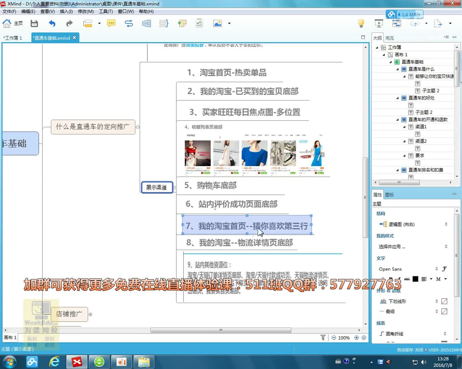Toggle strikethrough ABC text formatting
462x369 pixels.
[407, 279]
